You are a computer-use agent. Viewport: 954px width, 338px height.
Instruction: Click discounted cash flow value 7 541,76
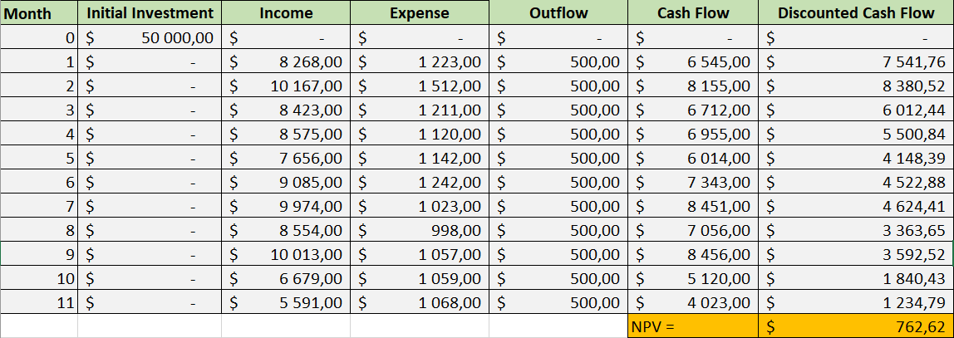tap(855, 61)
